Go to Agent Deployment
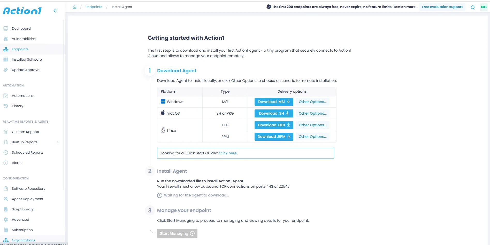The height and width of the screenshot is (245, 490). click(28, 199)
